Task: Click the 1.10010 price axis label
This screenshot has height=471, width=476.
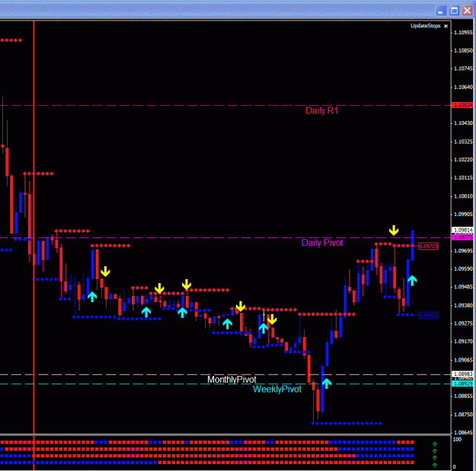Action: click(x=463, y=196)
